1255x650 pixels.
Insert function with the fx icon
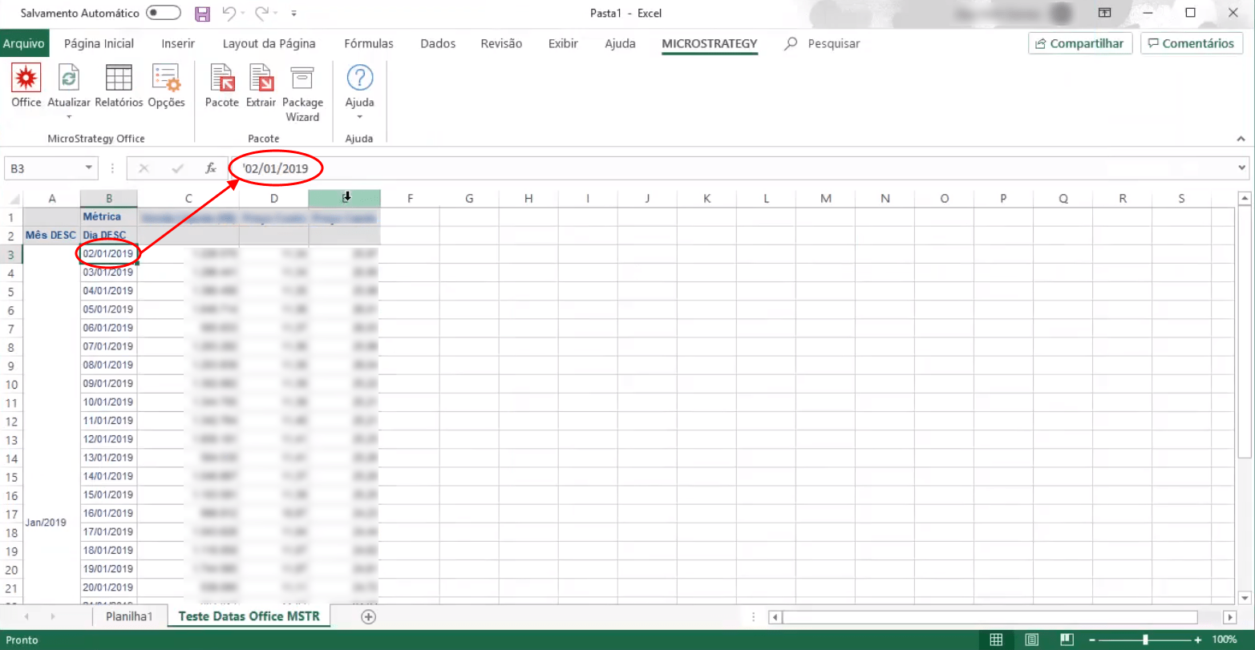click(x=211, y=168)
